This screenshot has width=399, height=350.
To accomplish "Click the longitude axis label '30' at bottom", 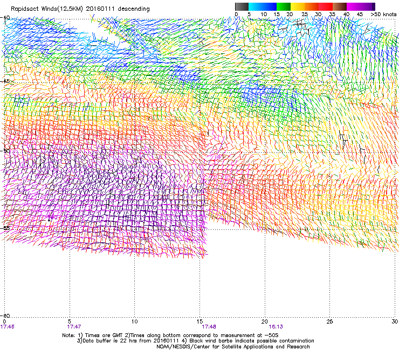I will 395,321.
